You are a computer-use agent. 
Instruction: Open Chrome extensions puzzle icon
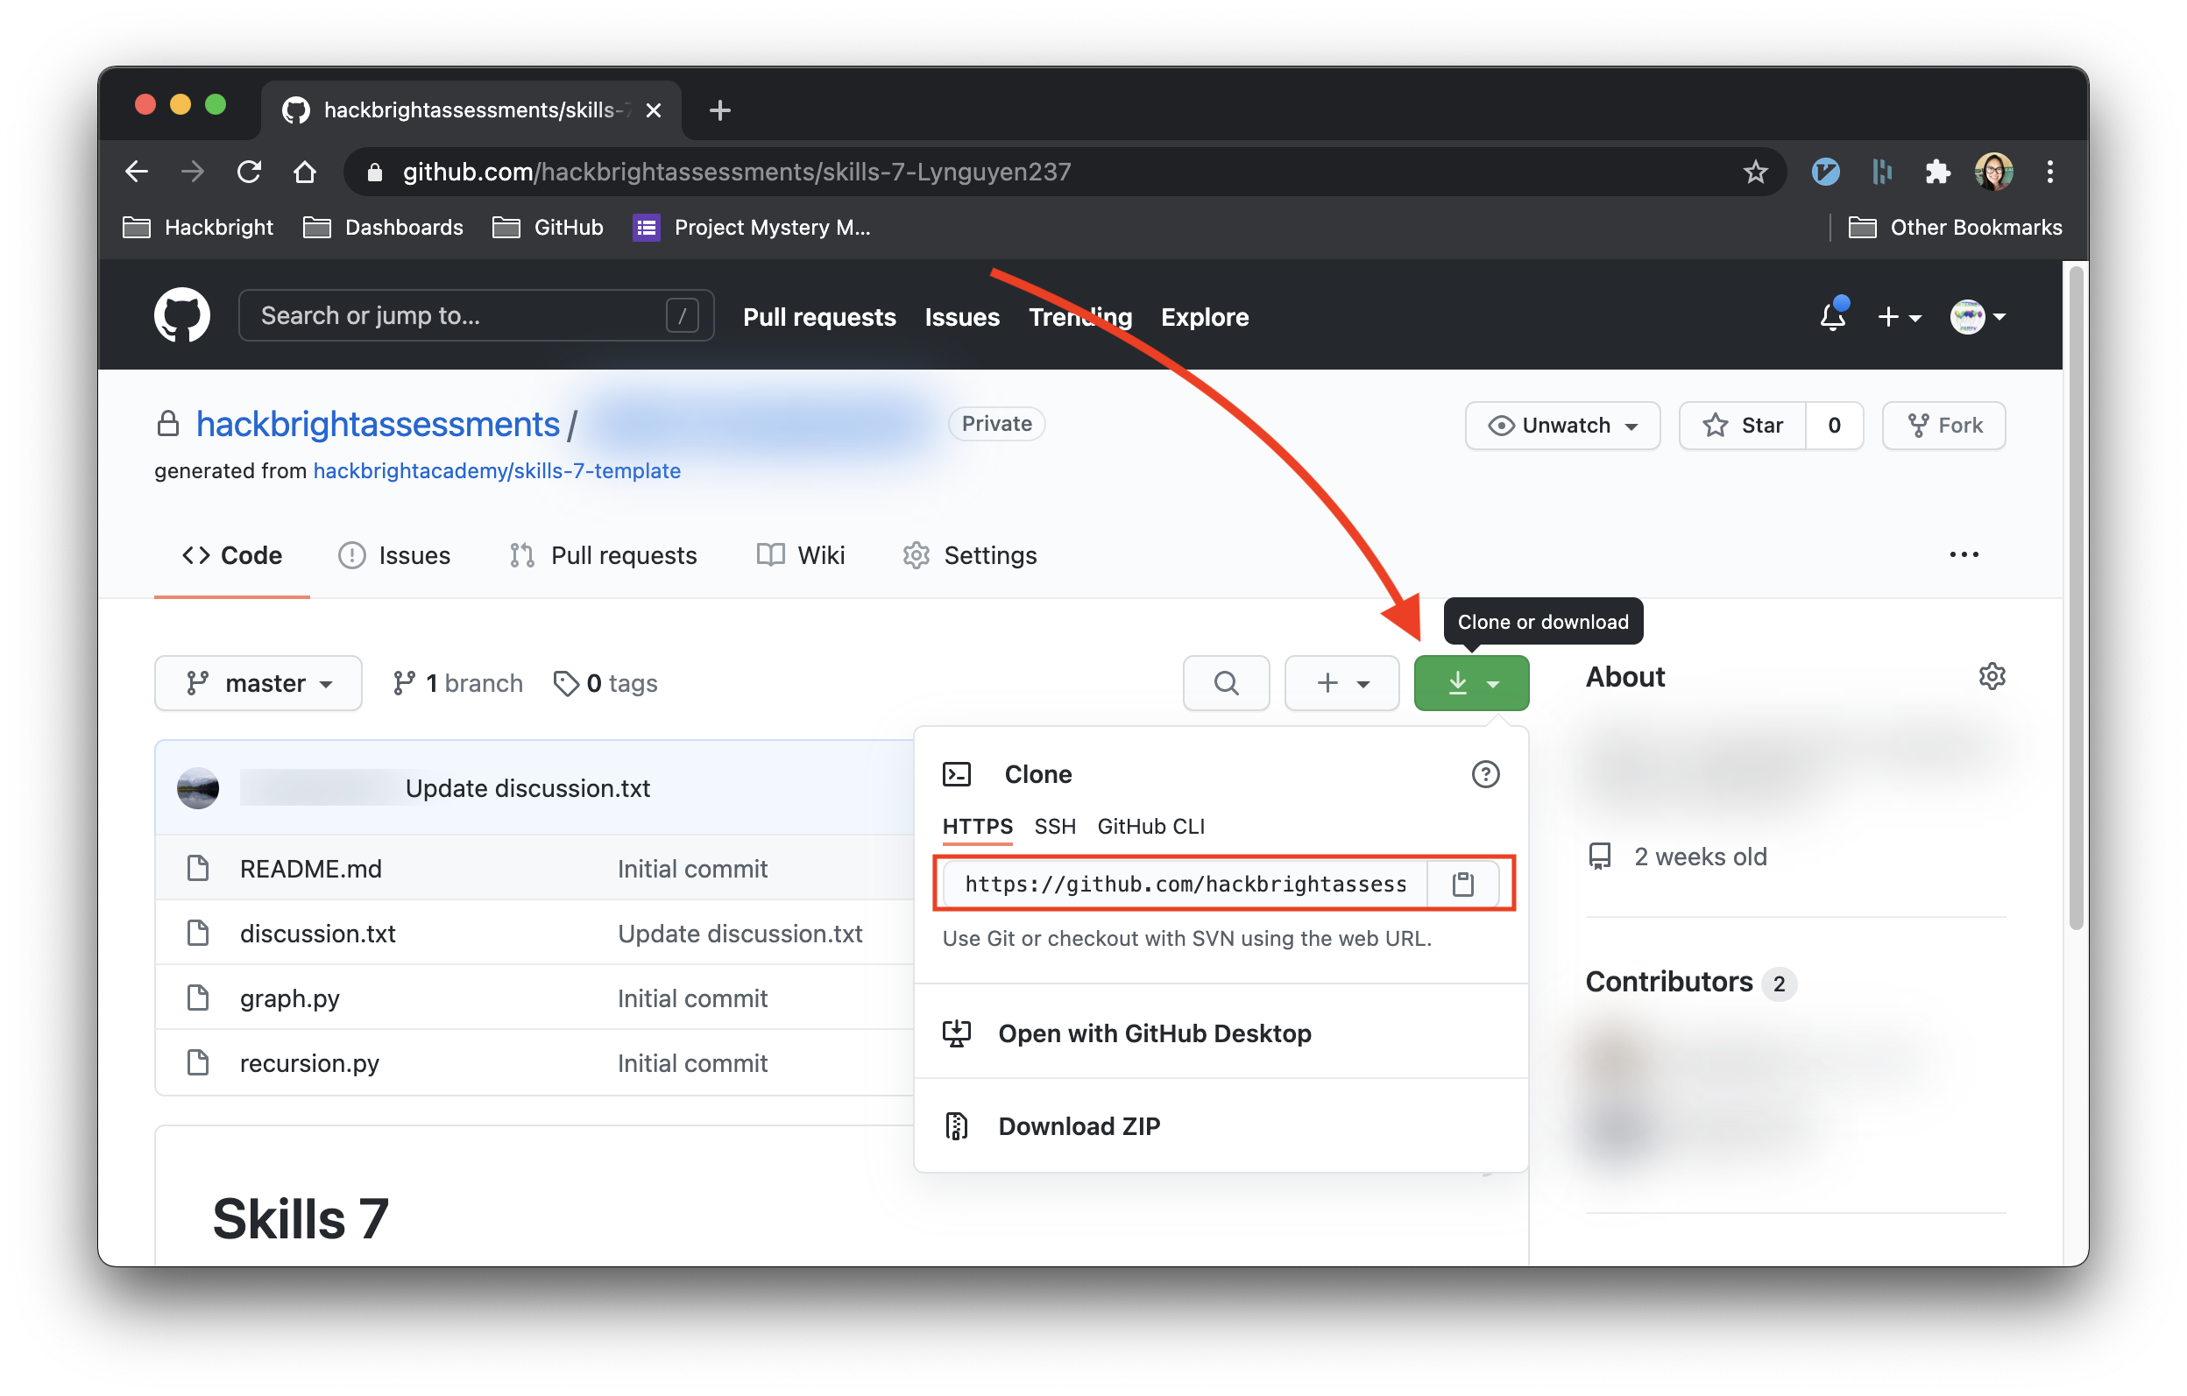[x=1937, y=172]
